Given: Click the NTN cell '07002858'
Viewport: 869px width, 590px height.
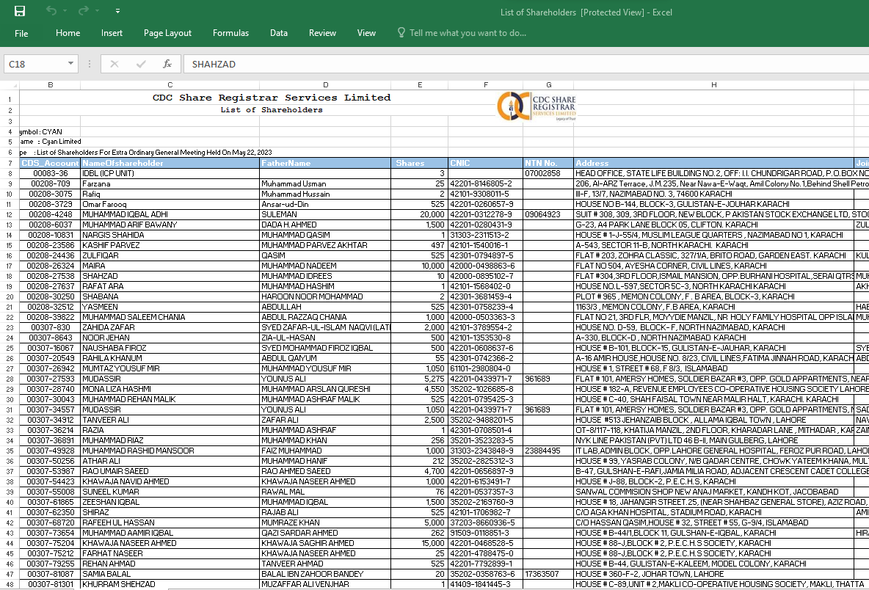Looking at the screenshot, I should [549, 173].
